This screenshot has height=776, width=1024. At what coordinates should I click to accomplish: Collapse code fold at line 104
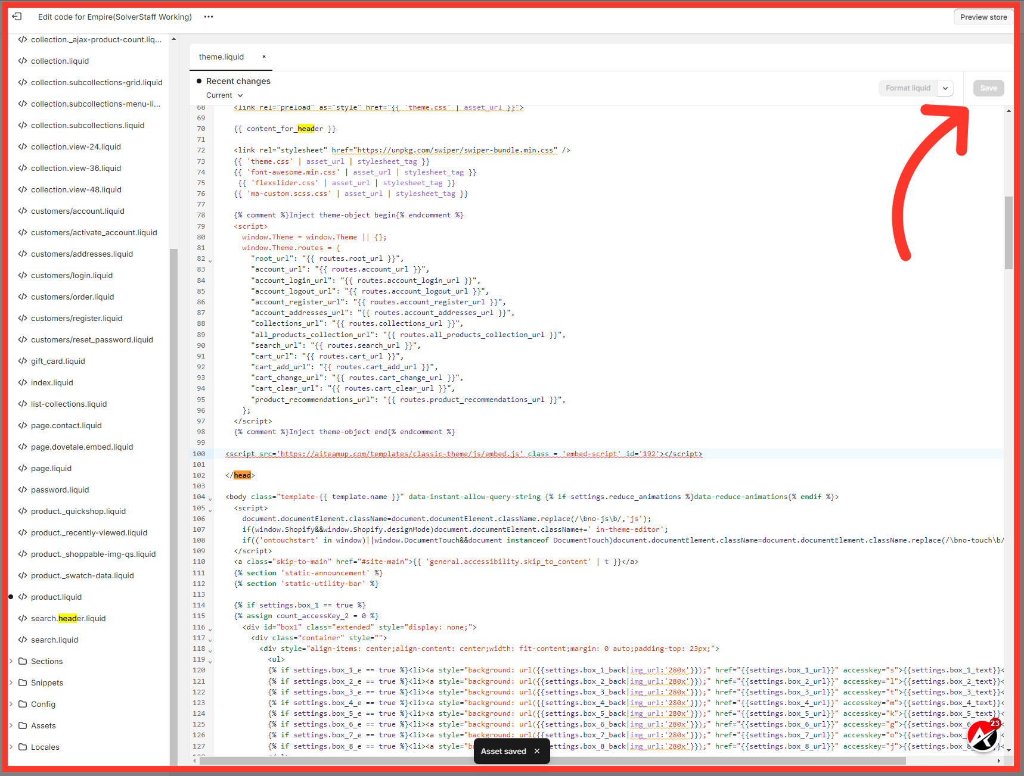tap(210, 498)
